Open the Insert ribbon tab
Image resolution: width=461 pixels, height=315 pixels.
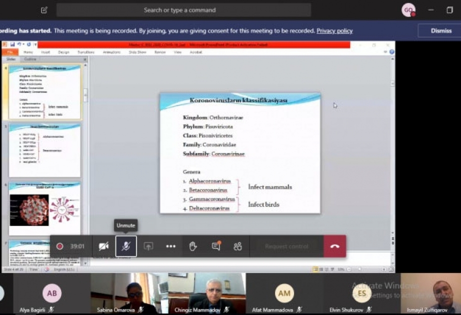(45, 52)
